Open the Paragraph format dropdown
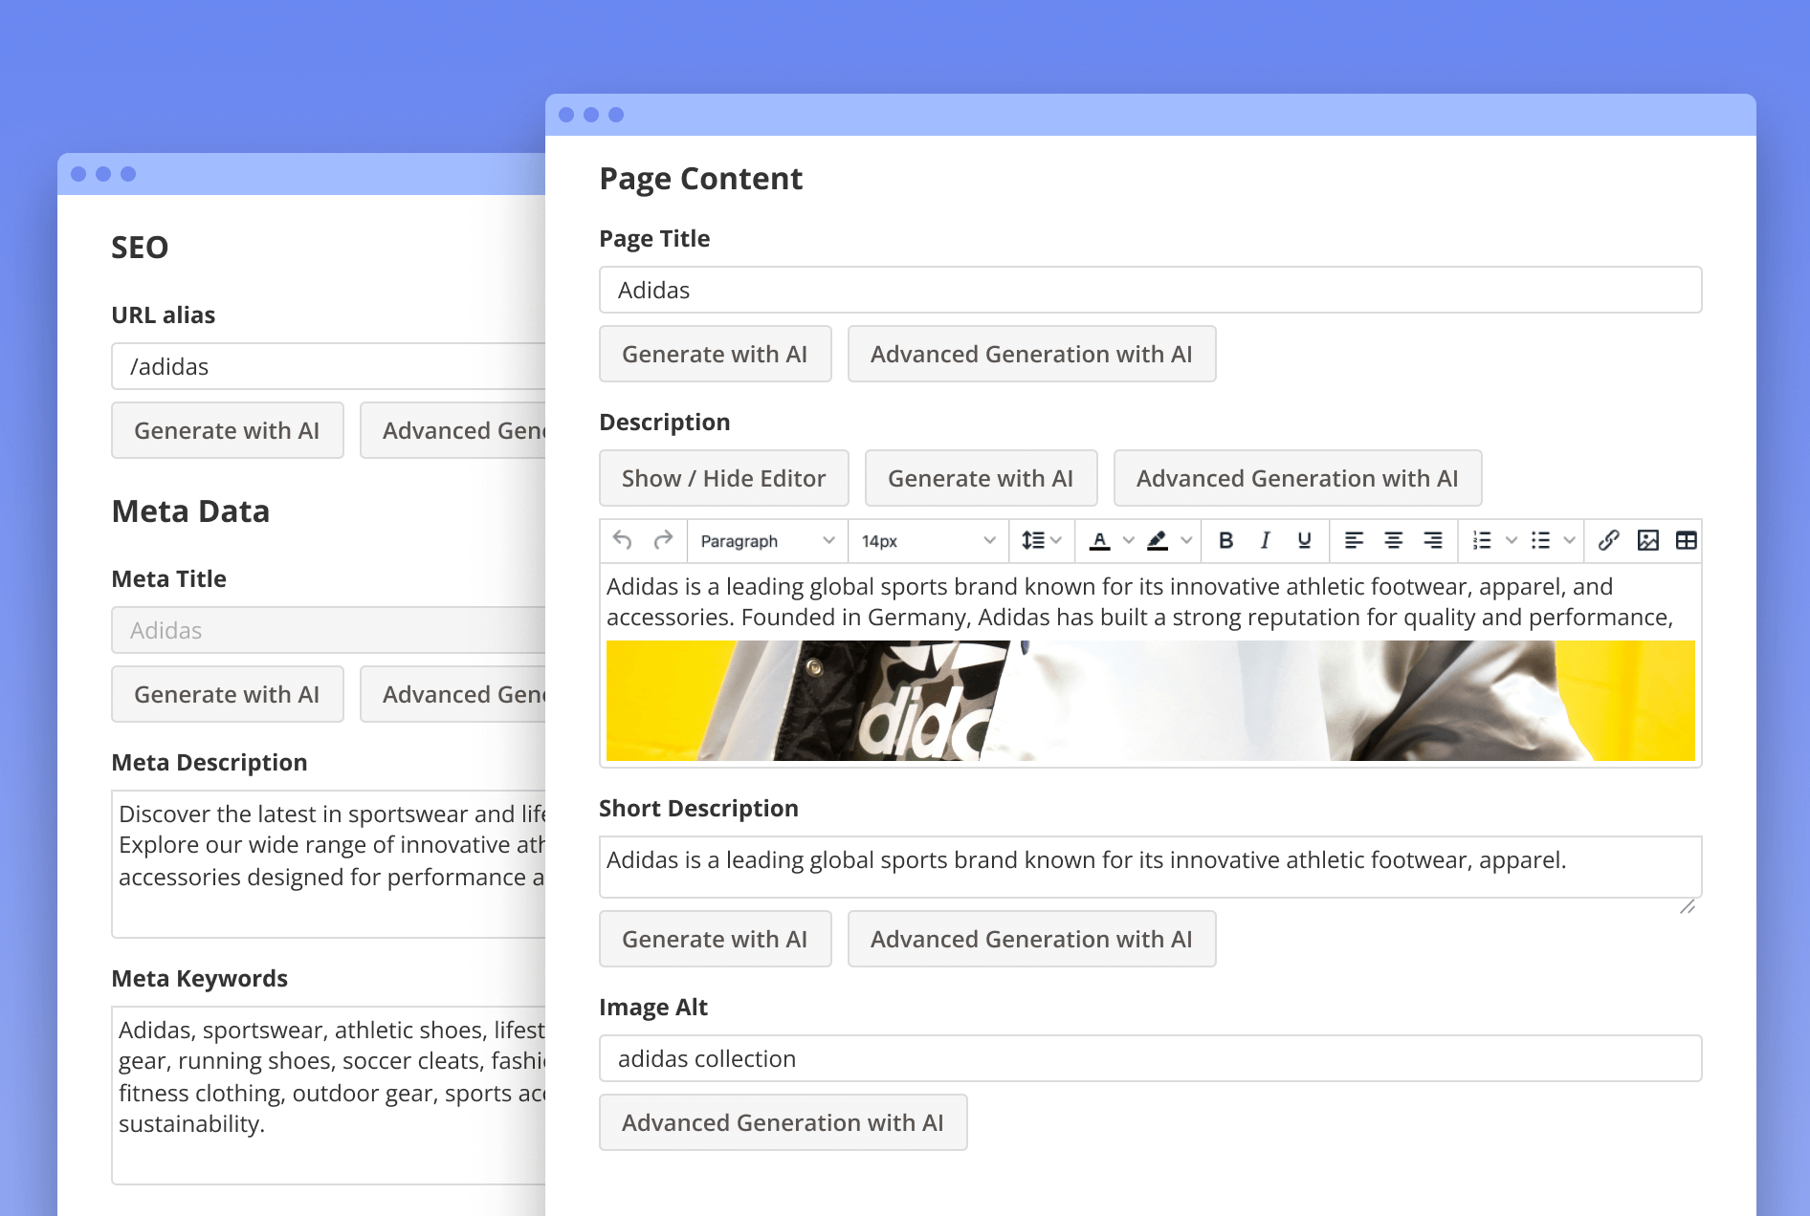Viewport: 1810px width, 1216px height. (767, 541)
